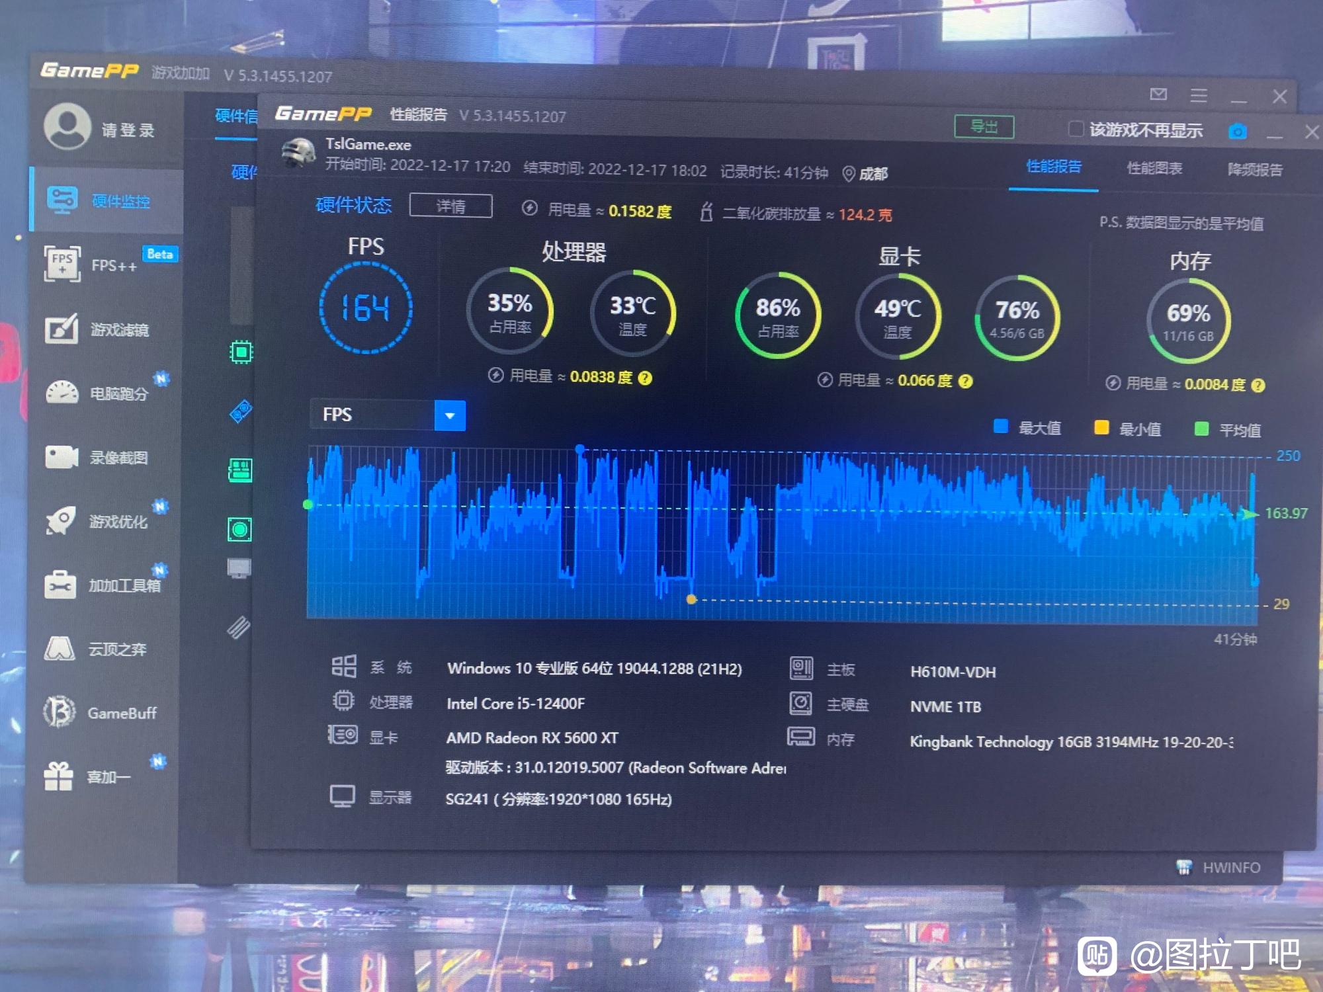The image size is (1323, 992).
Task: Click the FPS++ frame counter icon
Action: pyautogui.click(x=62, y=264)
